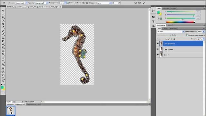Select the Rectangular Marquee tool
This screenshot has height=116, width=206.
3,14
